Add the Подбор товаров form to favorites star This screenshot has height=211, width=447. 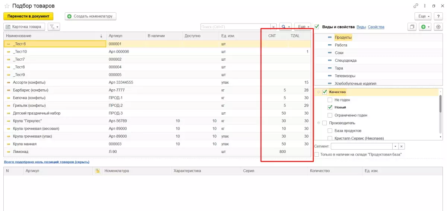tap(7, 6)
